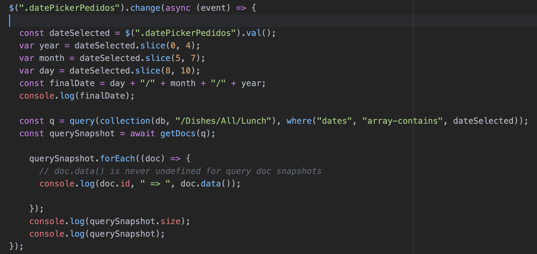Click console.log(finalDate) statement
537x254 pixels.
click(77, 96)
